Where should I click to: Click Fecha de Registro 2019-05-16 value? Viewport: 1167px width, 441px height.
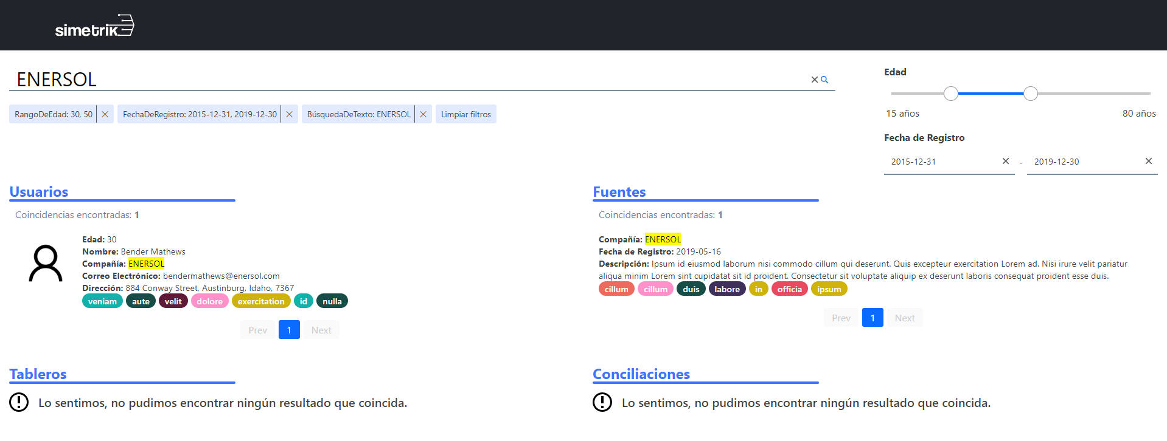[x=698, y=251]
